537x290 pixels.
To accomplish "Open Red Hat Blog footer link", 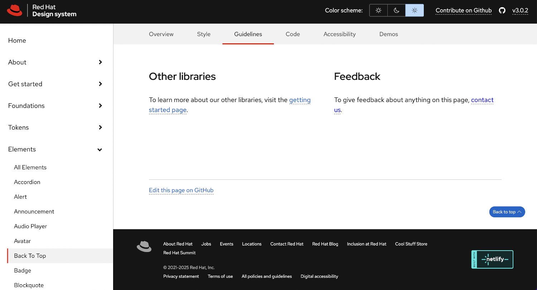I will point(325,244).
